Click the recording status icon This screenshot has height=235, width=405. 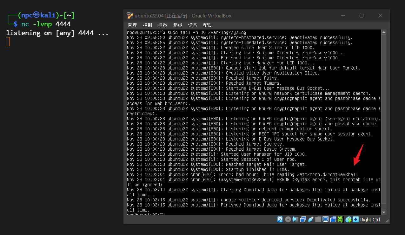click(333, 219)
